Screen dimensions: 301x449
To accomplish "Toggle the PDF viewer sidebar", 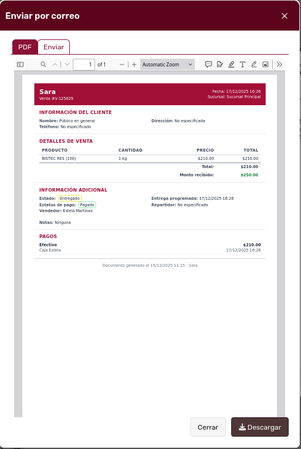I will point(20,65).
